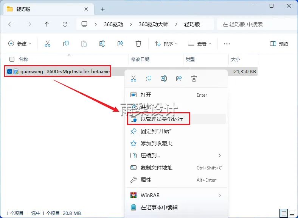Screen dimensions: 298x218
Task: Sort by the 大小 column header
Action: (x=236, y=60)
